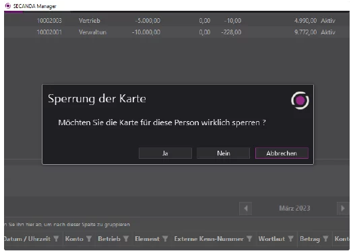Cancel the dialog with Abbrechen
The width and height of the screenshot is (353, 251).
click(282, 153)
